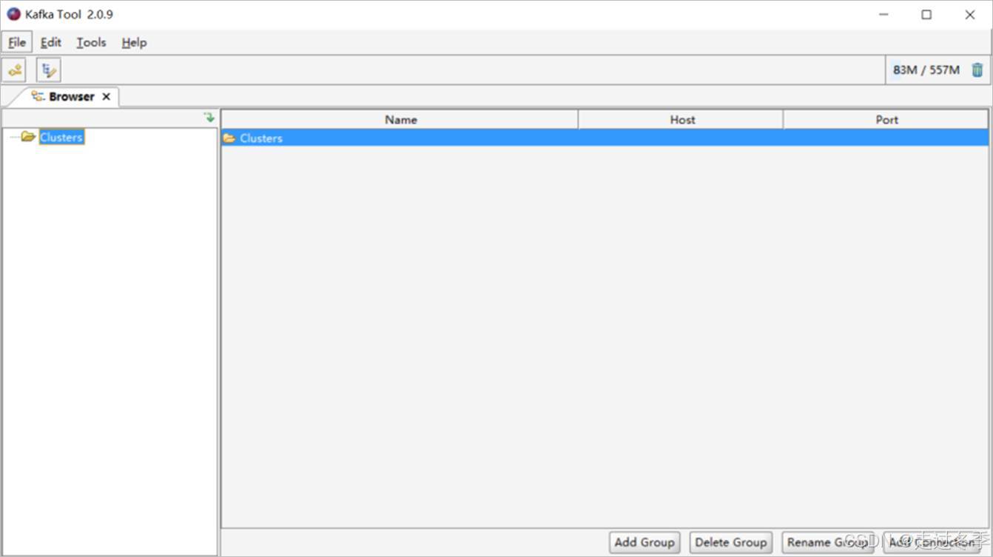Close the Kafka Tool window
This screenshot has height=557, width=993.
click(x=970, y=15)
